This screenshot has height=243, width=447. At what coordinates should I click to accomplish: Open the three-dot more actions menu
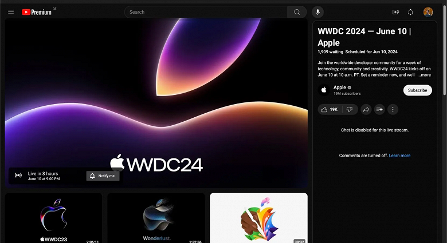[x=393, y=109]
